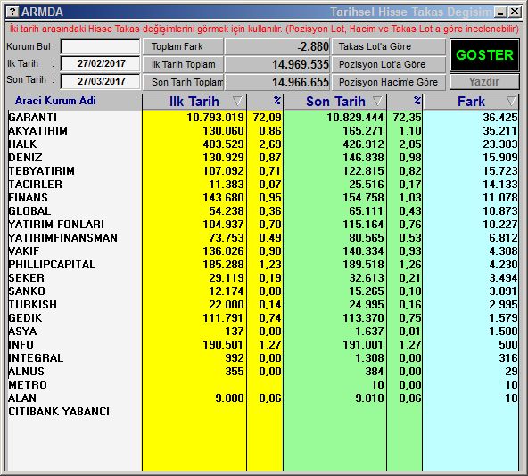Viewport: 528px width, 476px height.
Task: Select the SEKER row
Action: (262, 278)
